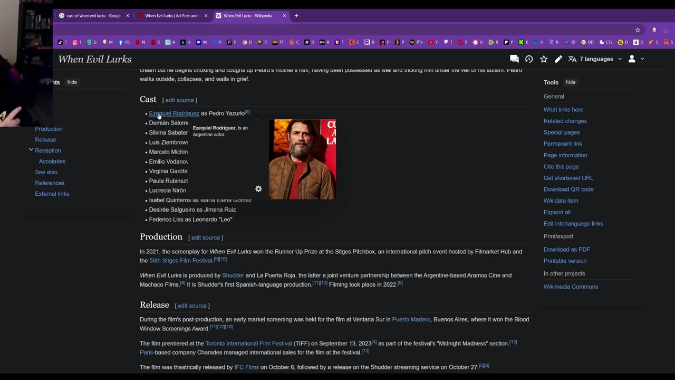Open the Crunchyroll C bookmark

294,42
